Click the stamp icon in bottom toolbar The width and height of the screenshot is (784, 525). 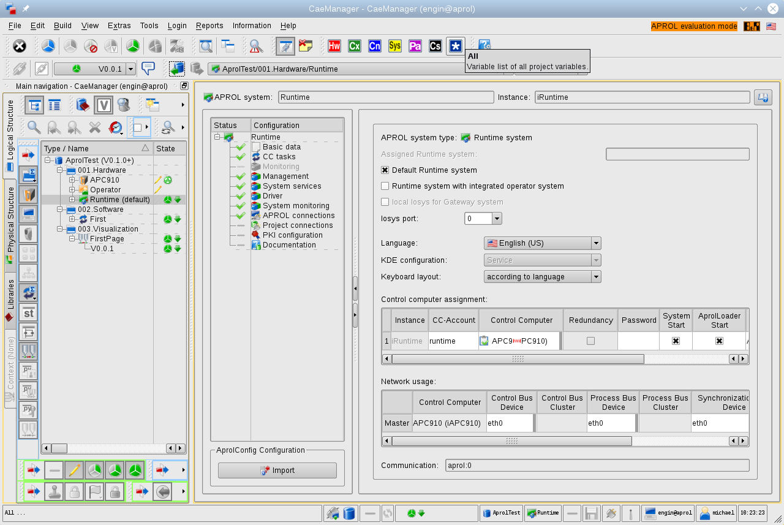[54, 492]
